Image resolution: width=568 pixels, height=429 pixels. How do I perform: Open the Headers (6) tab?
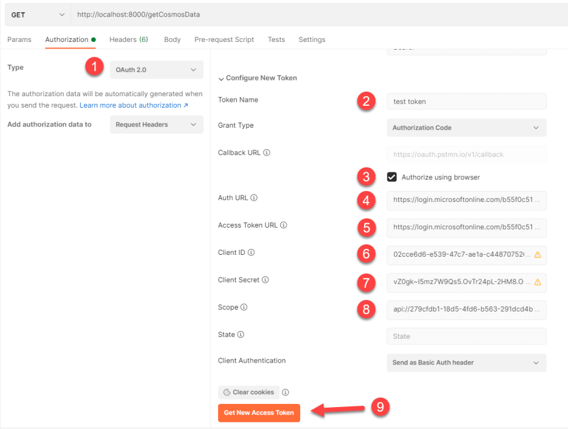[x=128, y=39]
